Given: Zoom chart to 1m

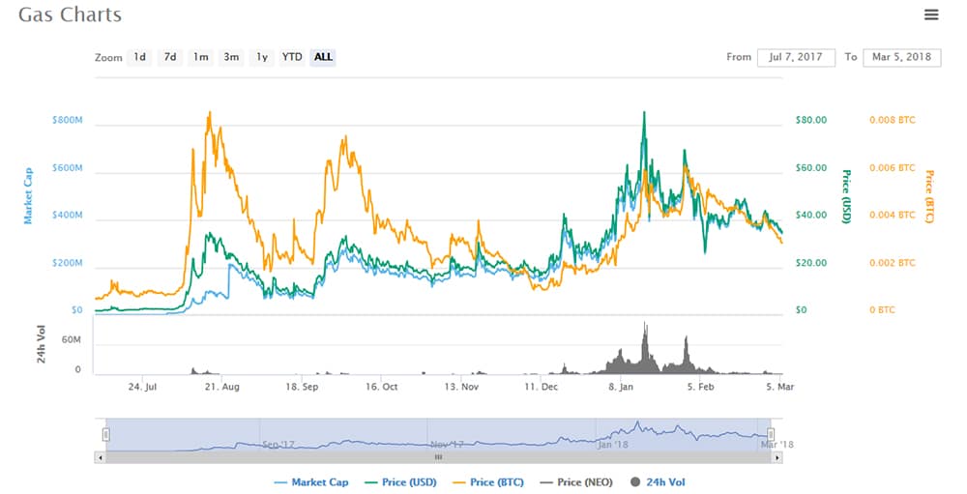Looking at the screenshot, I should click(x=200, y=57).
